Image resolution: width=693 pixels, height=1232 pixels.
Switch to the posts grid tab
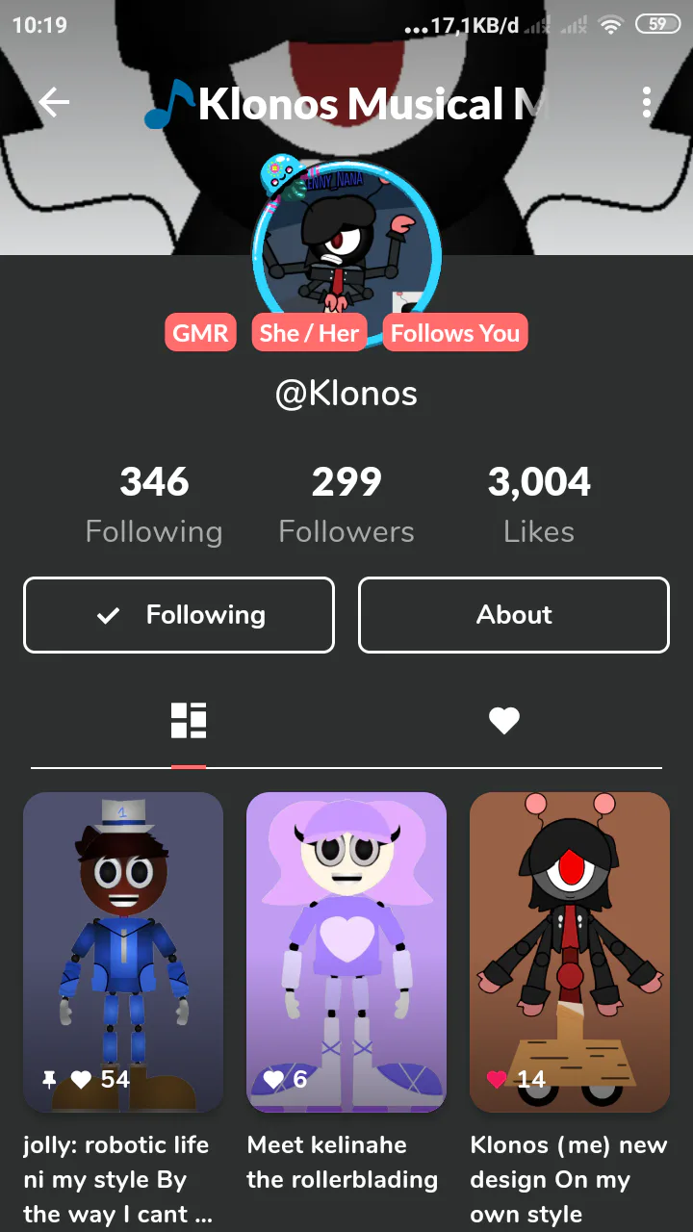[189, 720]
